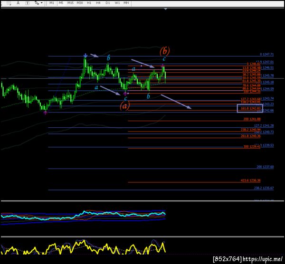Switch chart to M30 timeframe
This screenshot has width=285, height=264.
coord(80,3)
